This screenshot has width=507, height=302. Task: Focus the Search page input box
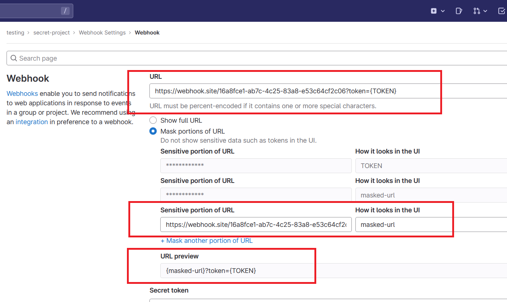coord(254,58)
